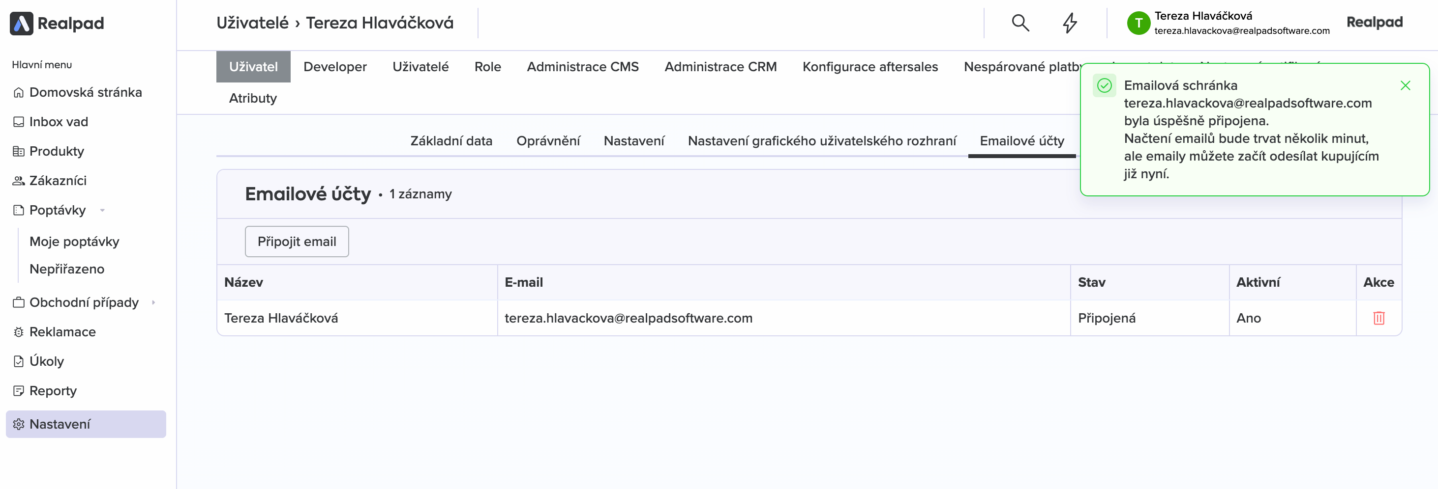Click Uživatelé breadcrumb link
Viewport: 1438px width, 489px height.
pos(252,23)
